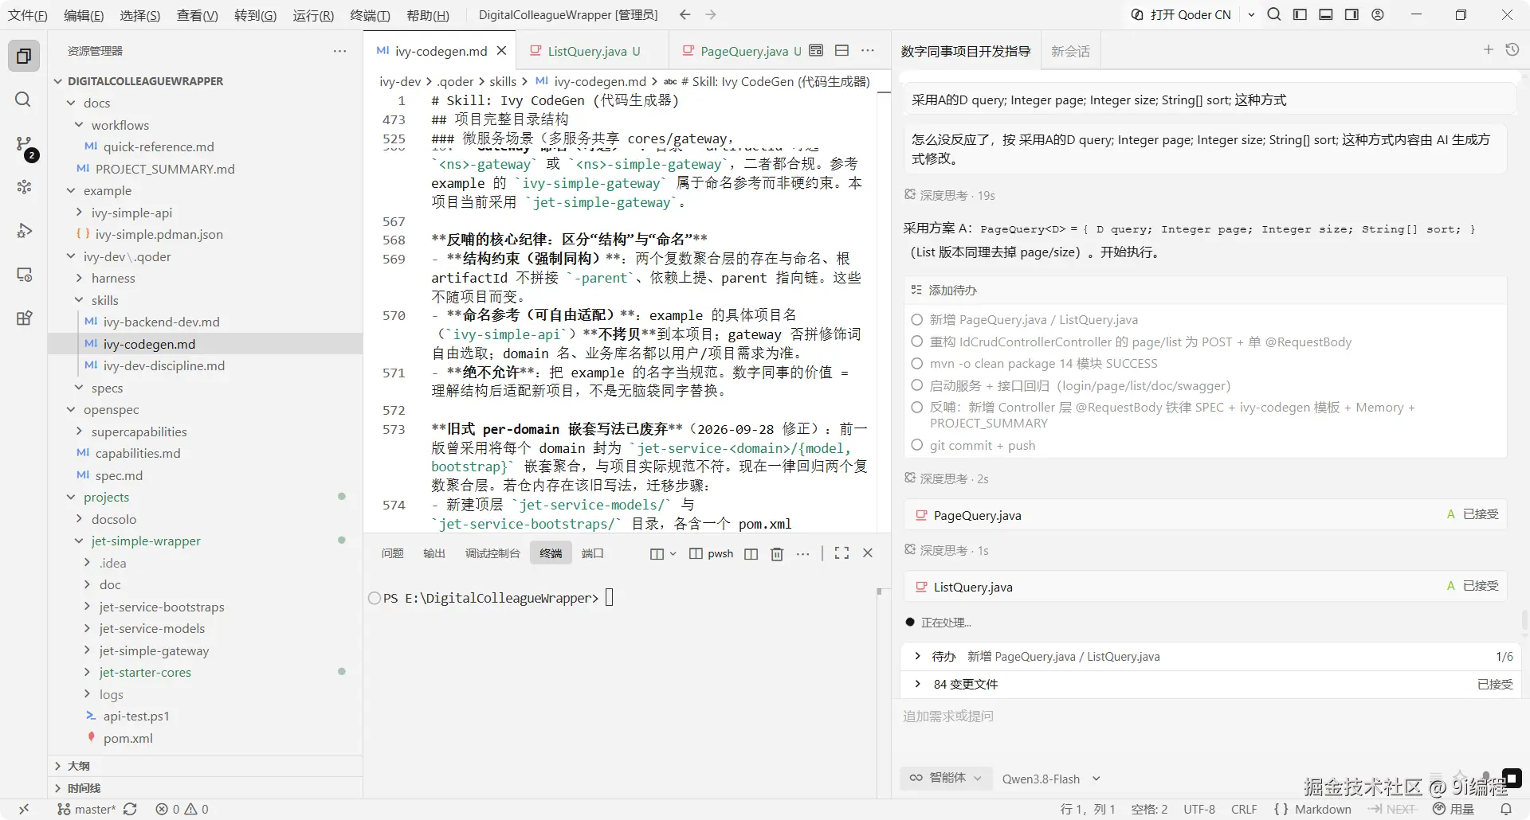Close the terminal panel
1530x820 pixels.
coord(868,553)
